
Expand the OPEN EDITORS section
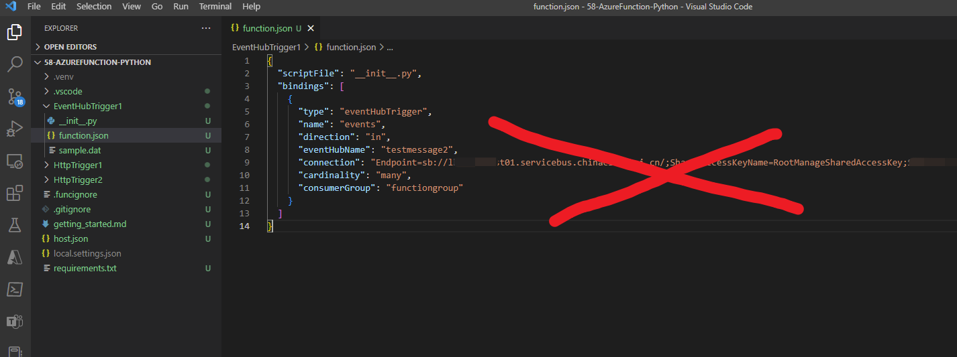point(70,47)
